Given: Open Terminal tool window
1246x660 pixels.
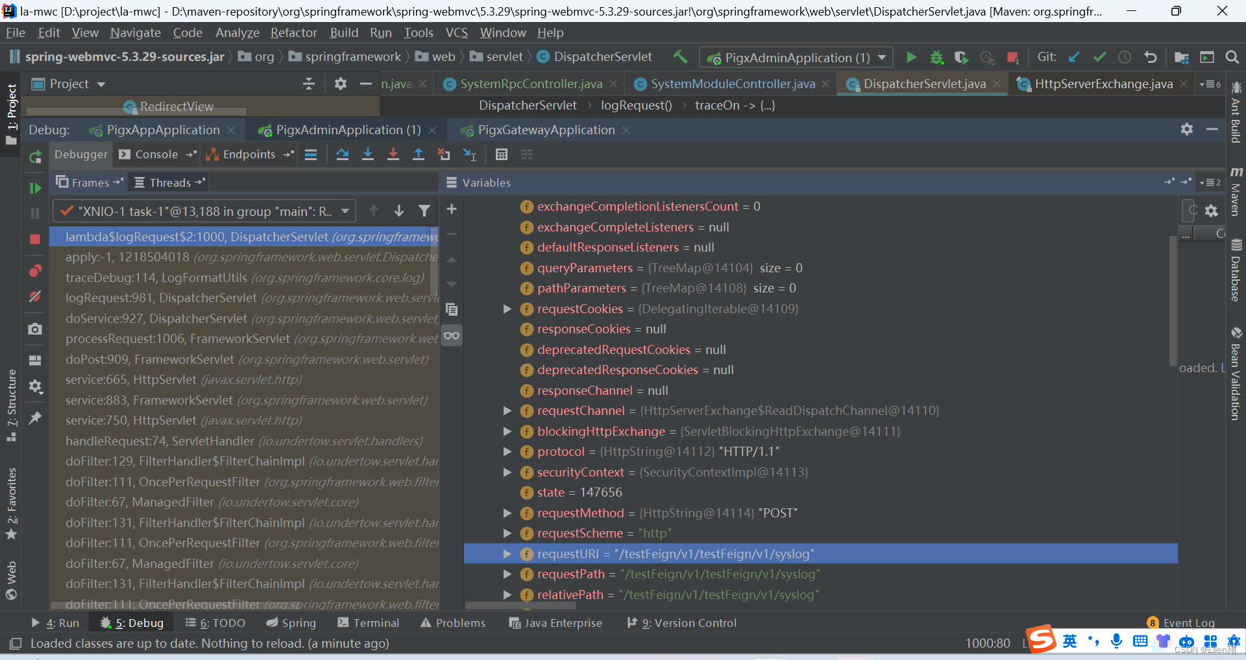Looking at the screenshot, I should pyautogui.click(x=369, y=623).
